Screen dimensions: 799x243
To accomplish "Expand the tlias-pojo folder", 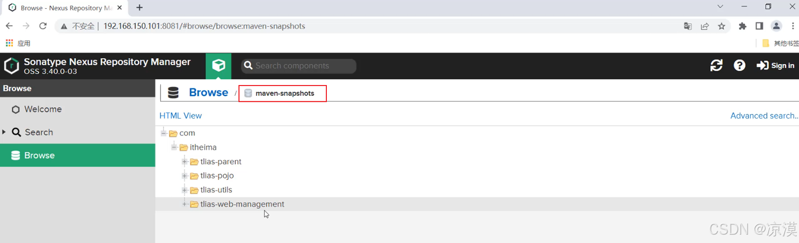I will [184, 176].
